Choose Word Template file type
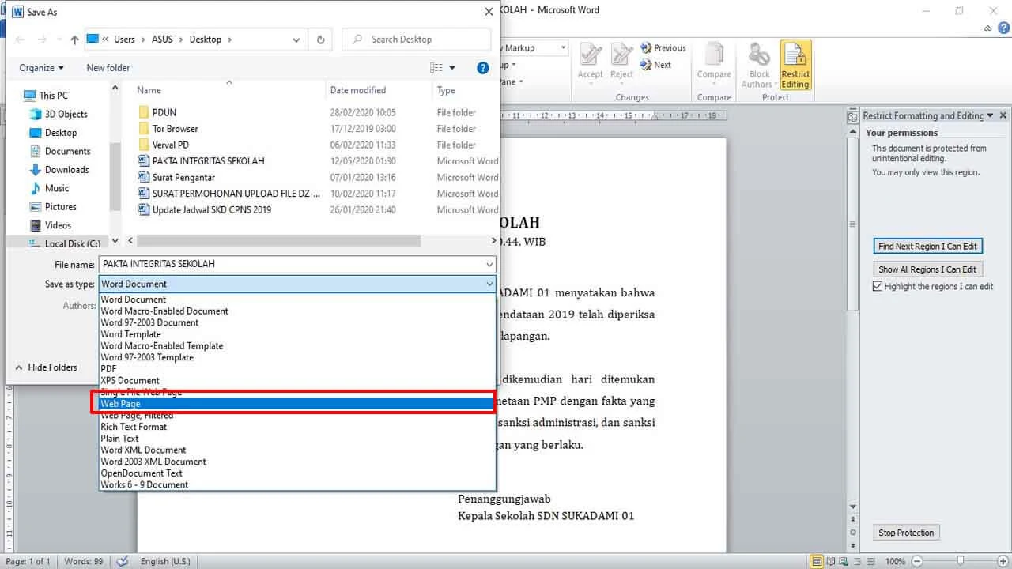 [130, 334]
